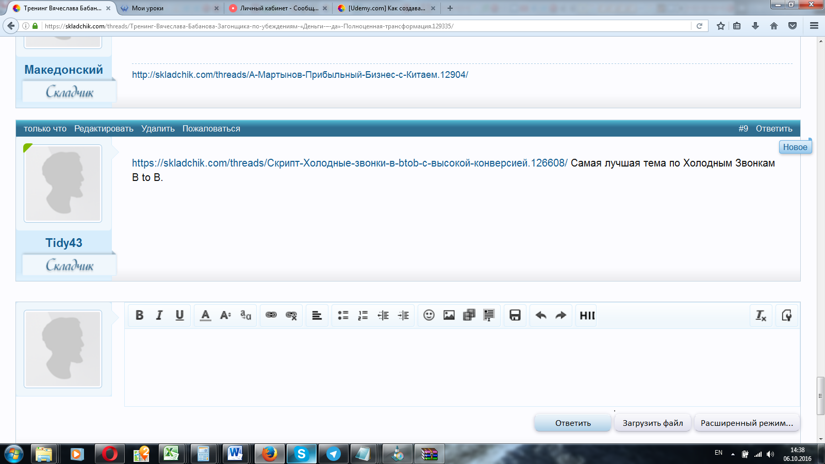The image size is (825, 464).
Task: Open the font size dropdown in editor
Action: pos(225,315)
